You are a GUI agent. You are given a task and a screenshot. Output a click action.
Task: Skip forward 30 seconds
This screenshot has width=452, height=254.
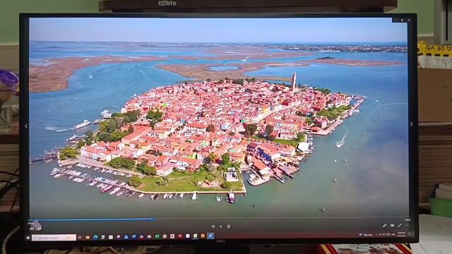click(229, 226)
